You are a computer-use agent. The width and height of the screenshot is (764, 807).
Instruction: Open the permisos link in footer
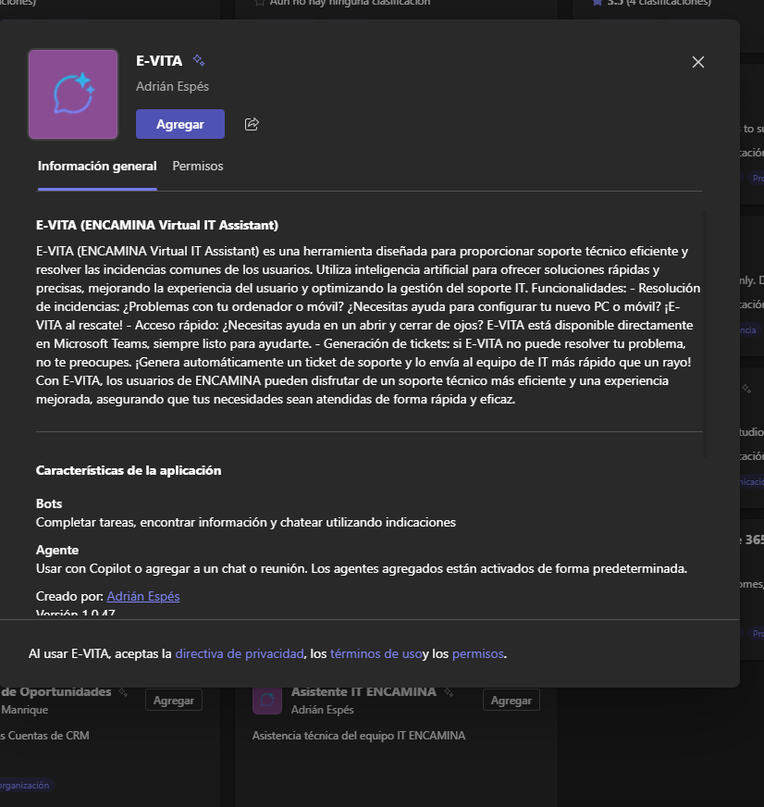[478, 653]
